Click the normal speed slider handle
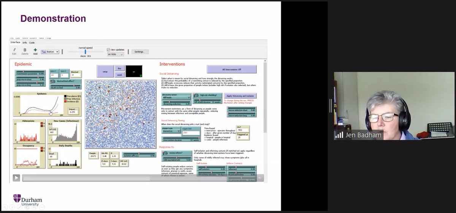The image size is (456, 213). (85, 52)
